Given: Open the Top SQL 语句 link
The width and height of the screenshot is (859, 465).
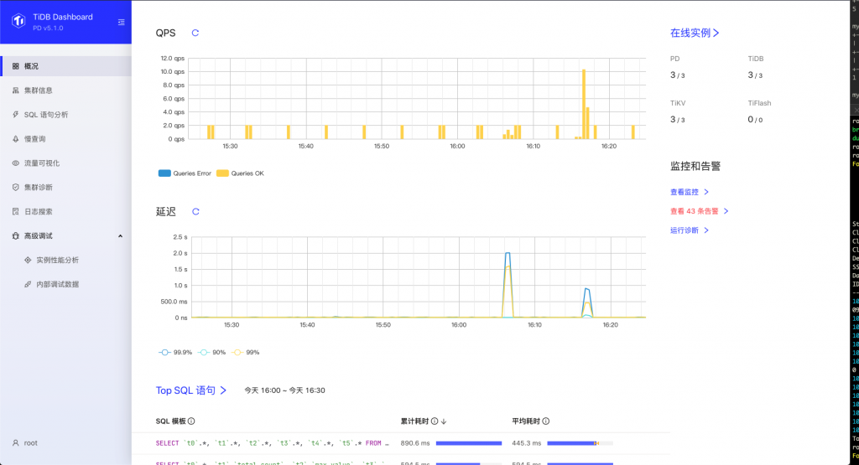Looking at the screenshot, I should [x=191, y=390].
